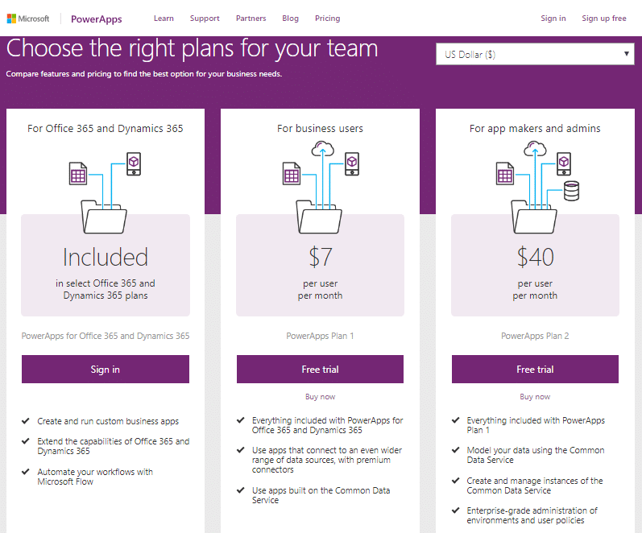Image resolution: width=642 pixels, height=533 pixels.
Task: Go to the Pricing page
Action: [x=327, y=19]
